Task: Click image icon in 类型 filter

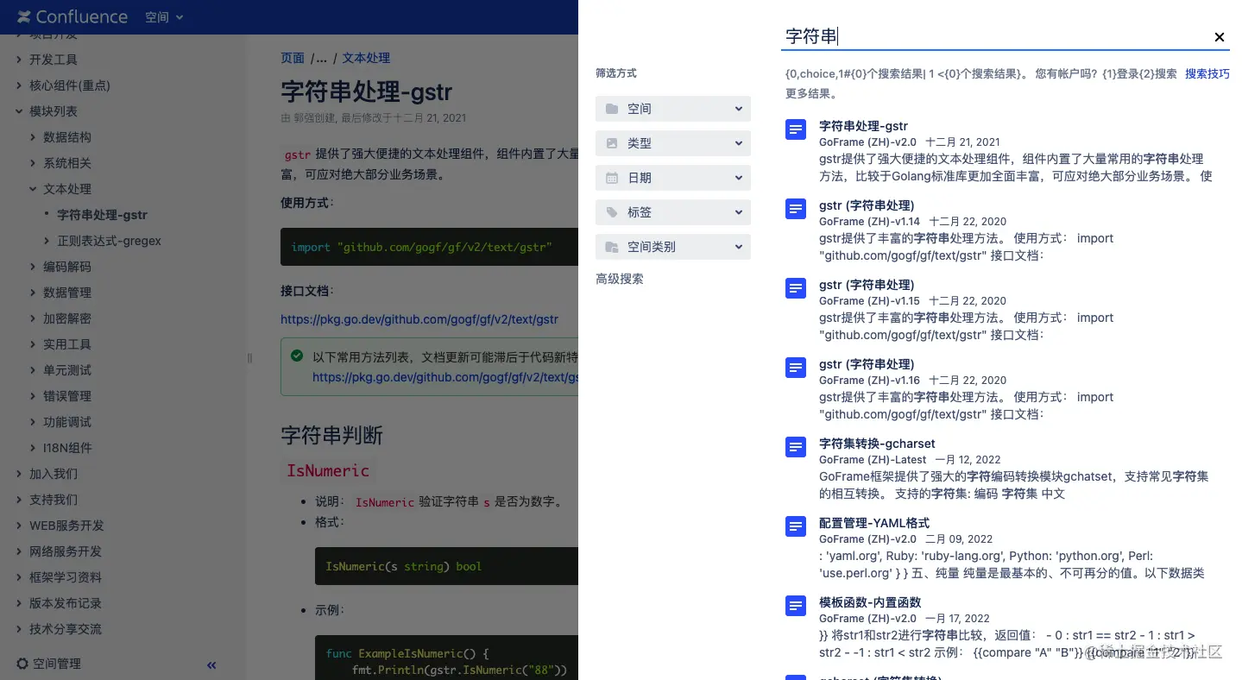Action: pos(612,143)
